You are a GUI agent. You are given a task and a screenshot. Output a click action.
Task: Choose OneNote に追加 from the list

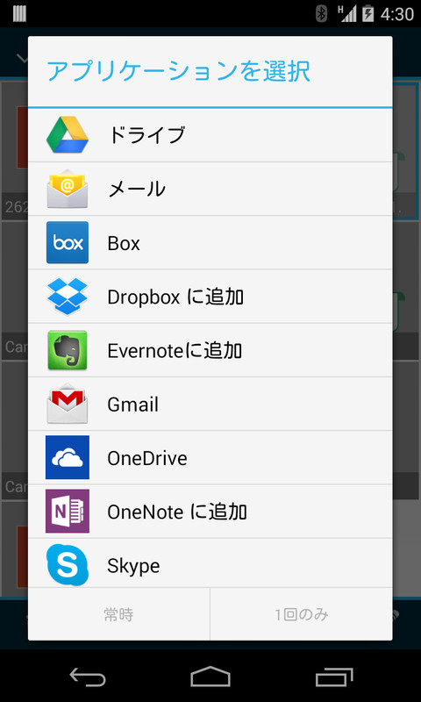coord(210,511)
